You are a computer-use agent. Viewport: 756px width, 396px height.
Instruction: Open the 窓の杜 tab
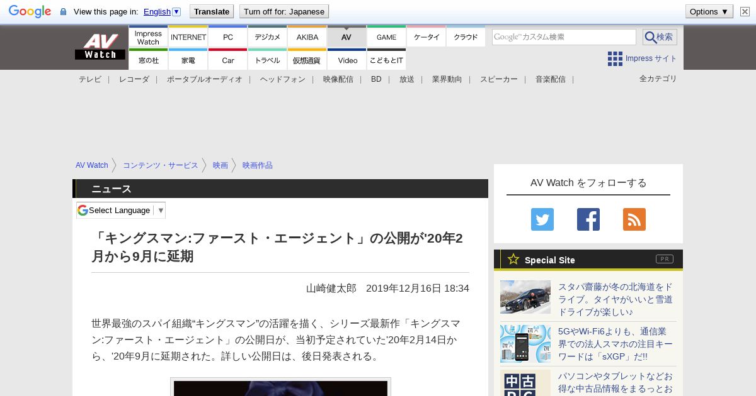point(148,60)
